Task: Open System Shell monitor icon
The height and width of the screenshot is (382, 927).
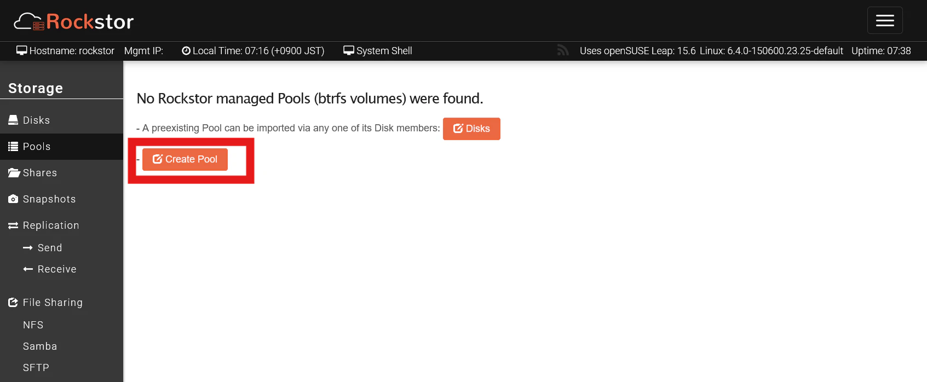Action: coord(349,50)
